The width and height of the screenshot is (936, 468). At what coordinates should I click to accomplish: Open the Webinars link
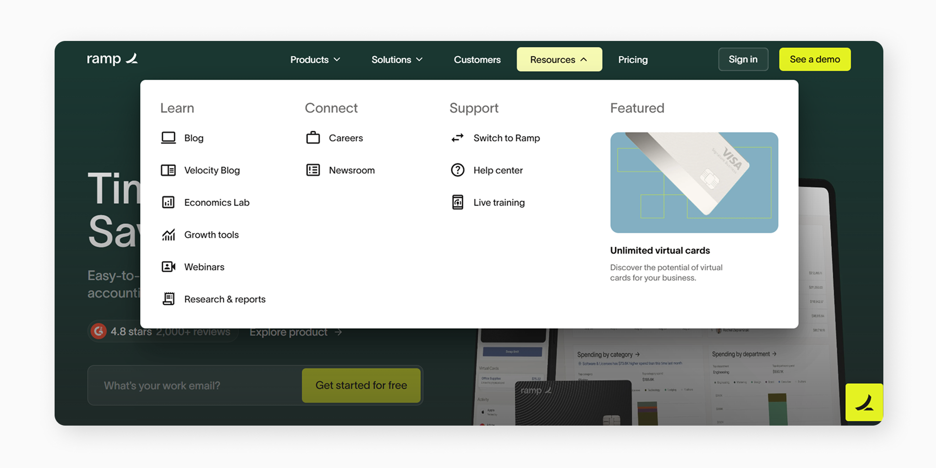tap(204, 267)
